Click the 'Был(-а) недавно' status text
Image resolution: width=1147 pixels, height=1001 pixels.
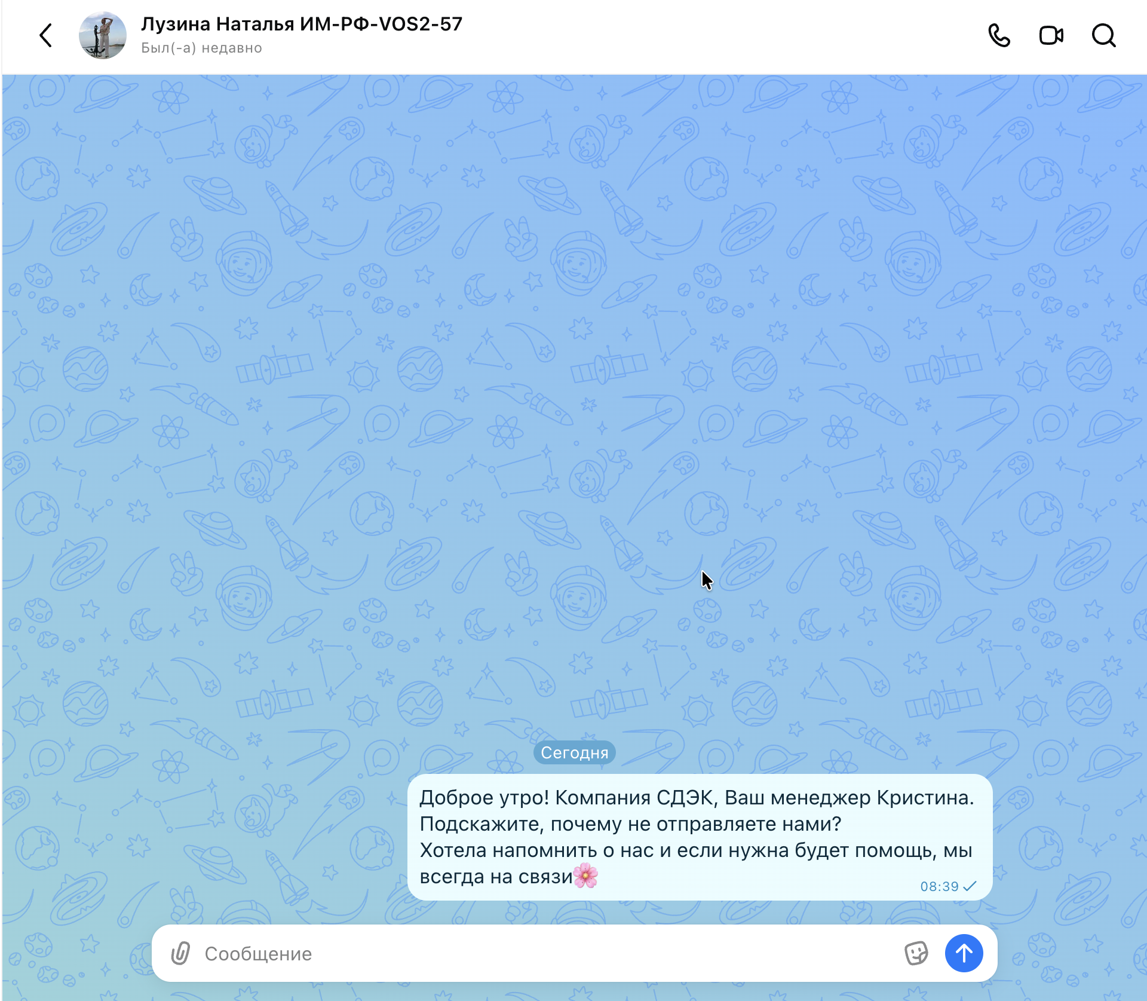click(201, 48)
